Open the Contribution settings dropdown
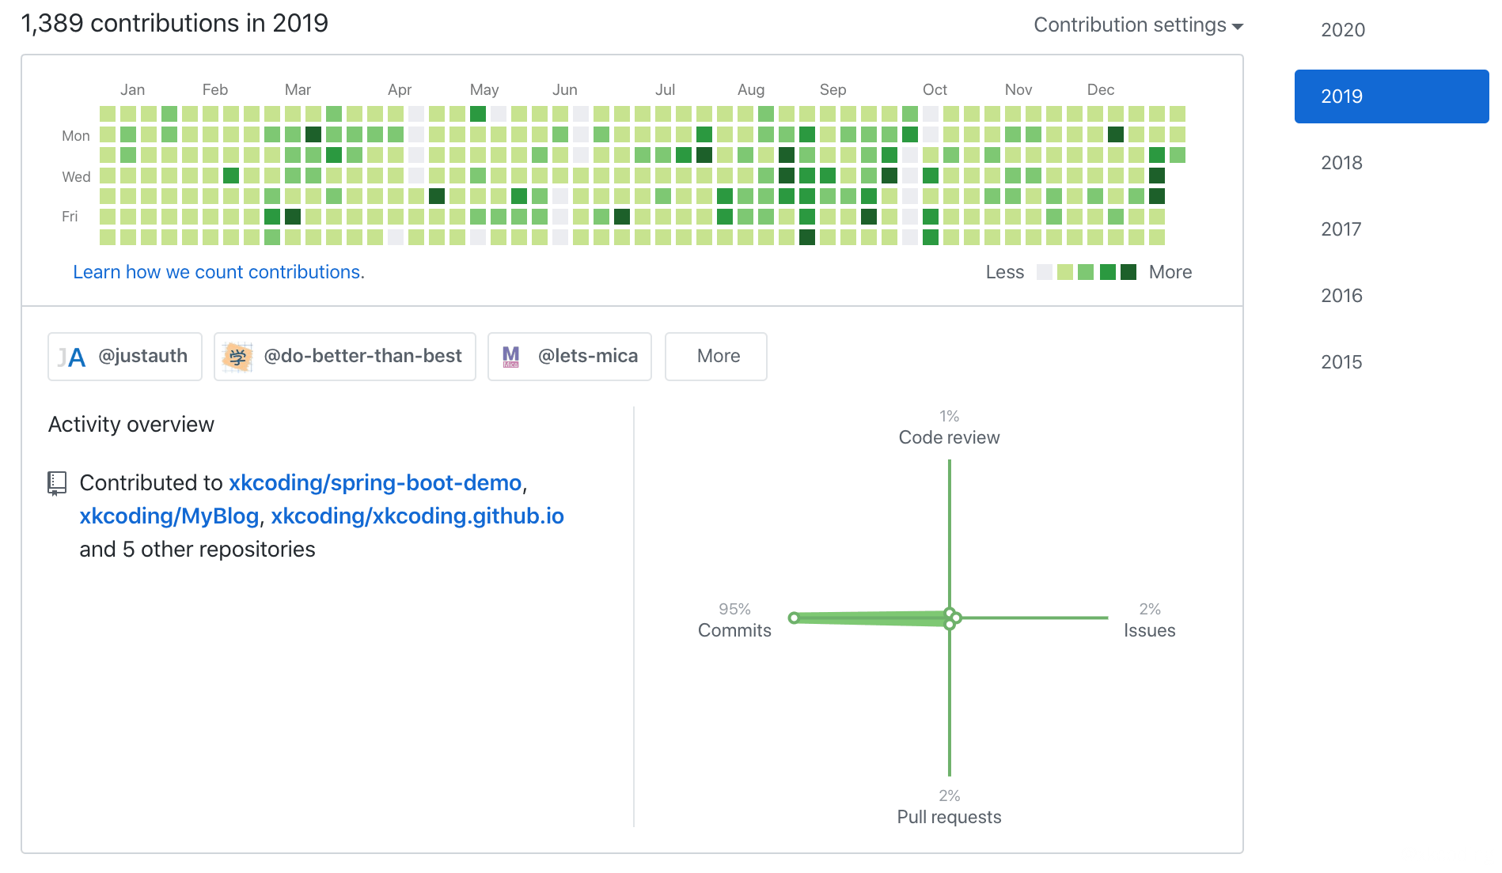1502x873 pixels. click(1138, 25)
